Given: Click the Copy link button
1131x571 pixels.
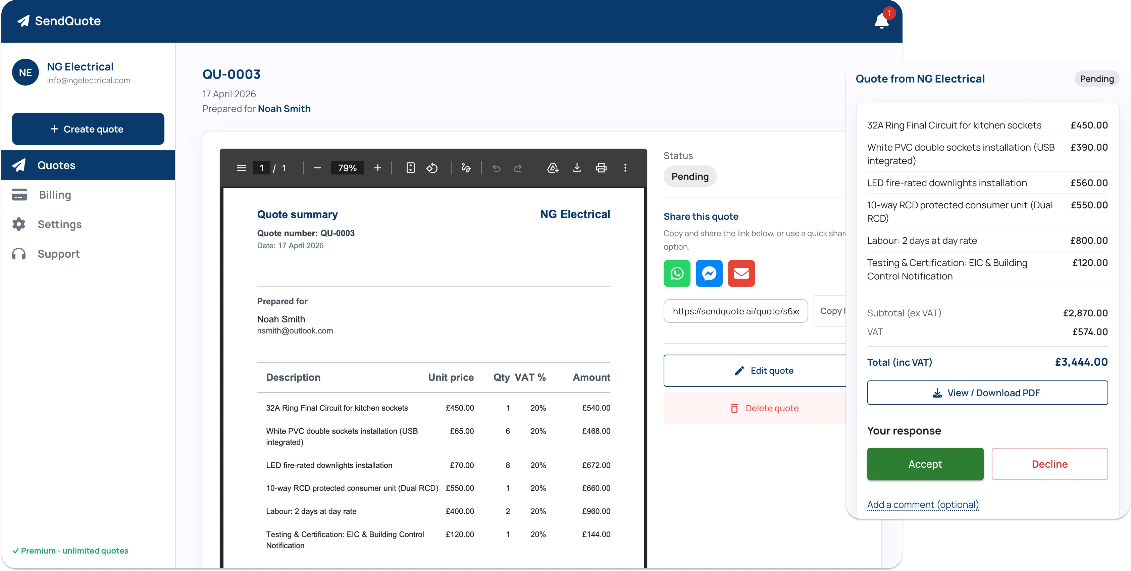Looking at the screenshot, I should pos(830,311).
